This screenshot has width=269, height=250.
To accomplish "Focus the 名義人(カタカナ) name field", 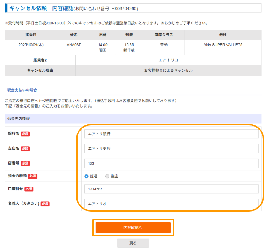I will coord(171,204).
